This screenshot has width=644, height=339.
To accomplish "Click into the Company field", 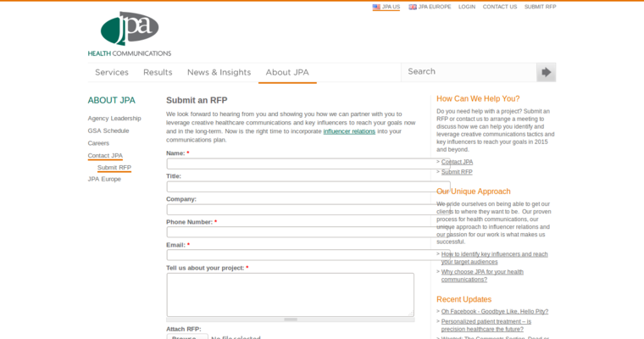I will click(308, 209).
